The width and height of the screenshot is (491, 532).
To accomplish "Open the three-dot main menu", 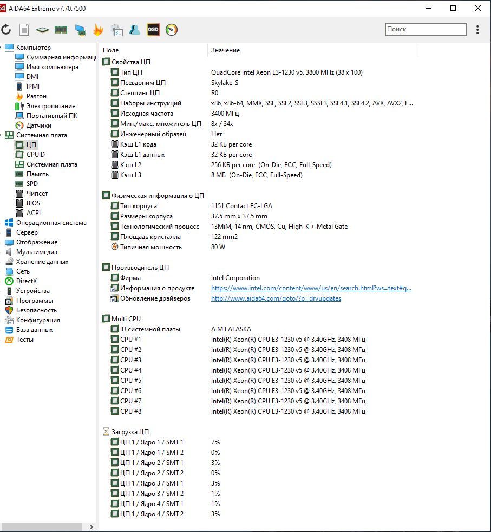I will click(477, 30).
